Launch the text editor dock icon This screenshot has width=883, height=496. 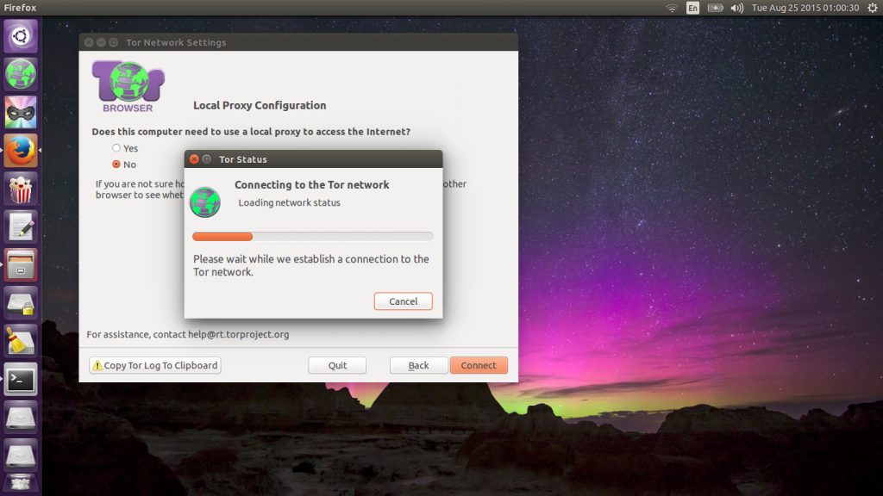coord(21,227)
